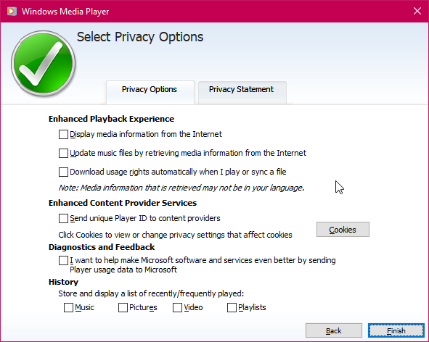Check the Playlists history checkbox
The width and height of the screenshot is (429, 342).
[232, 307]
